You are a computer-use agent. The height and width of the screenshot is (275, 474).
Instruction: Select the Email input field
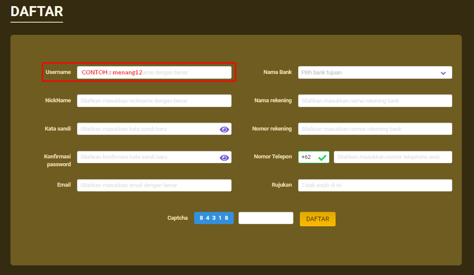tap(154, 185)
